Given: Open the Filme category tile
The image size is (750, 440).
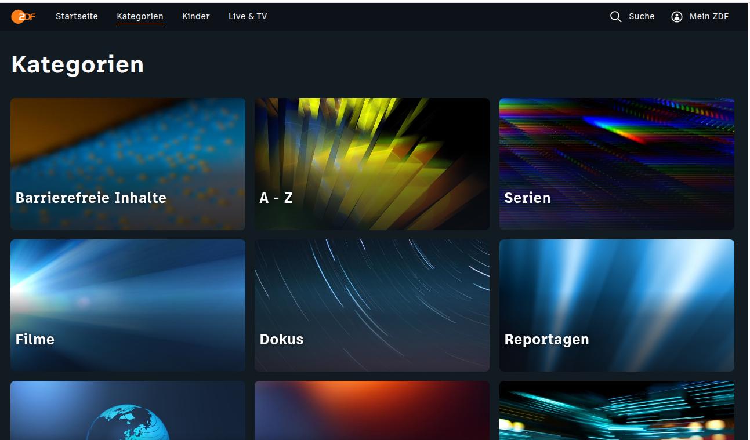Looking at the screenshot, I should click(128, 306).
